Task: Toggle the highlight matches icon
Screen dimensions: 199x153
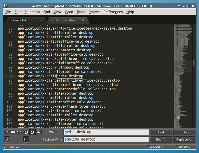Action: click(x=26, y=139)
